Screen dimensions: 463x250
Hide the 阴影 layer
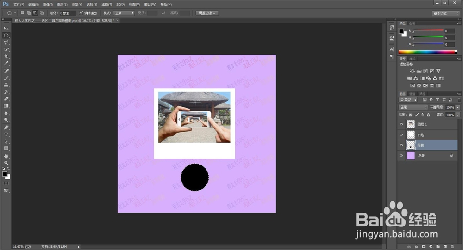(x=401, y=145)
